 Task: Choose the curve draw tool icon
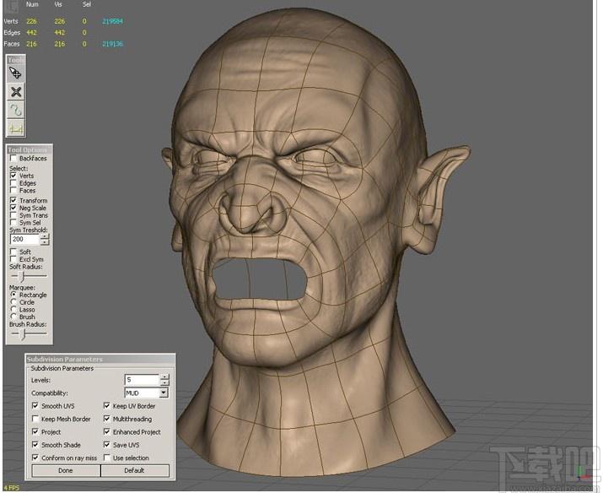(x=16, y=110)
